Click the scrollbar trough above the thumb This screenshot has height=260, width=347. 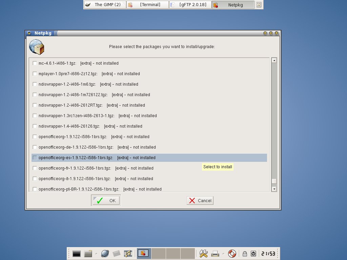(274, 121)
